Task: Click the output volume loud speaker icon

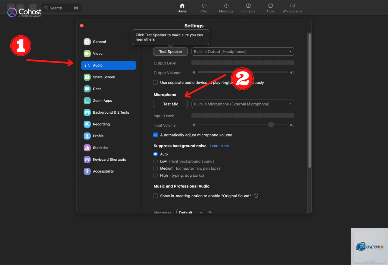Action: [292, 72]
